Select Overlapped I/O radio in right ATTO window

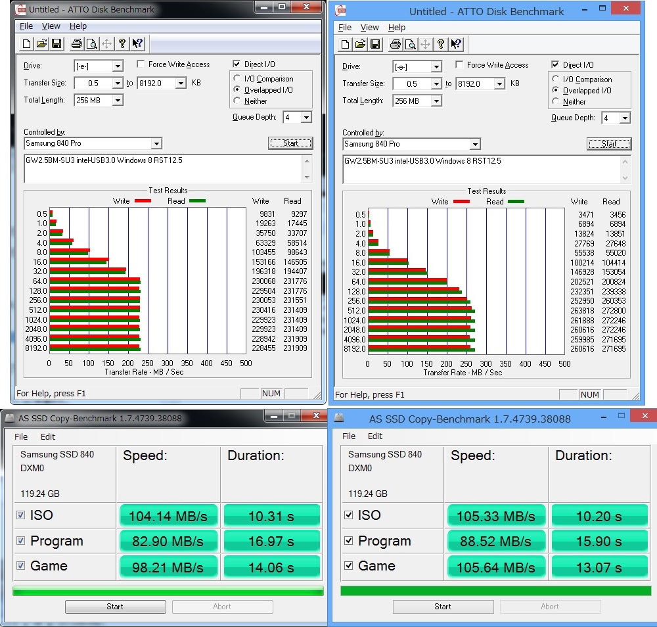pos(556,90)
